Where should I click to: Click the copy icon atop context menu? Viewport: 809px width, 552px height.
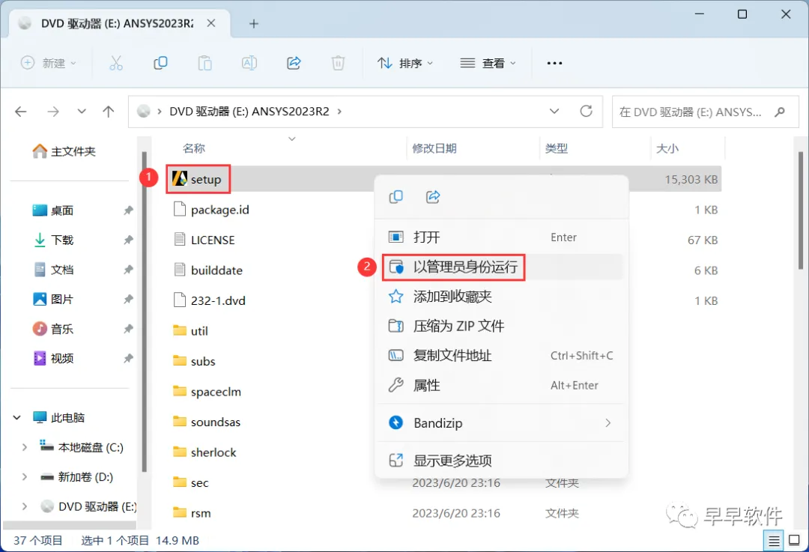coord(396,196)
